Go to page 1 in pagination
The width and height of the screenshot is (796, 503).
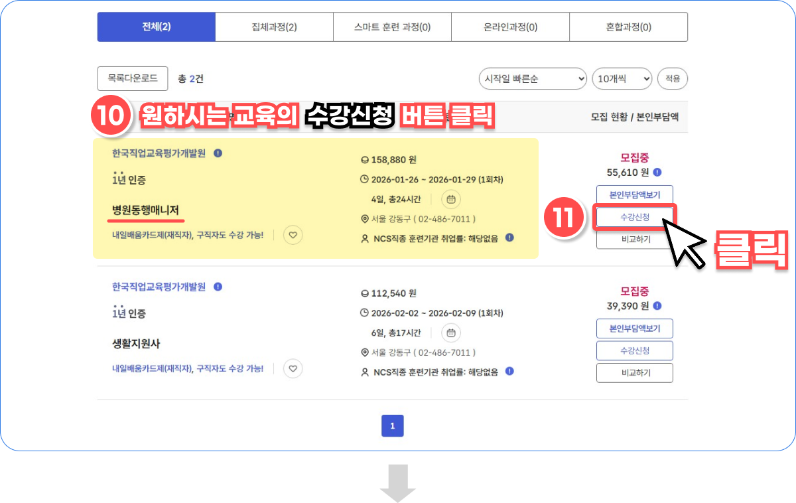(392, 426)
